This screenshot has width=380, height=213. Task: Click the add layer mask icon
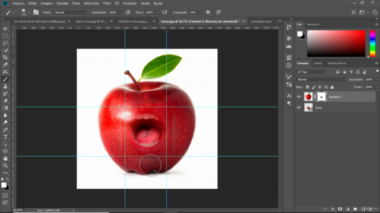(x=340, y=209)
